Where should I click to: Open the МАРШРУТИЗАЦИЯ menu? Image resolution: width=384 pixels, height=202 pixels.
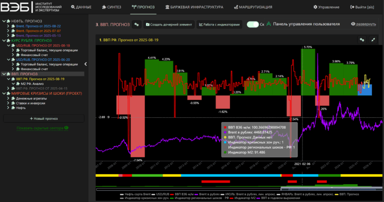tap(253, 7)
